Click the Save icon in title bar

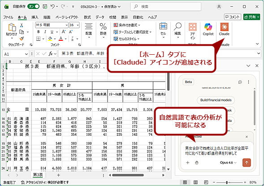coord(45,7)
